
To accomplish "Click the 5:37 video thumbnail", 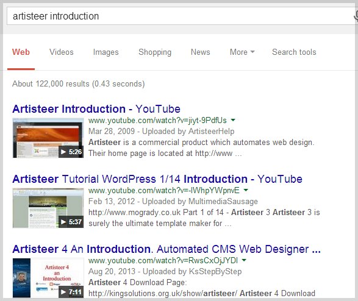I will (48, 208).
